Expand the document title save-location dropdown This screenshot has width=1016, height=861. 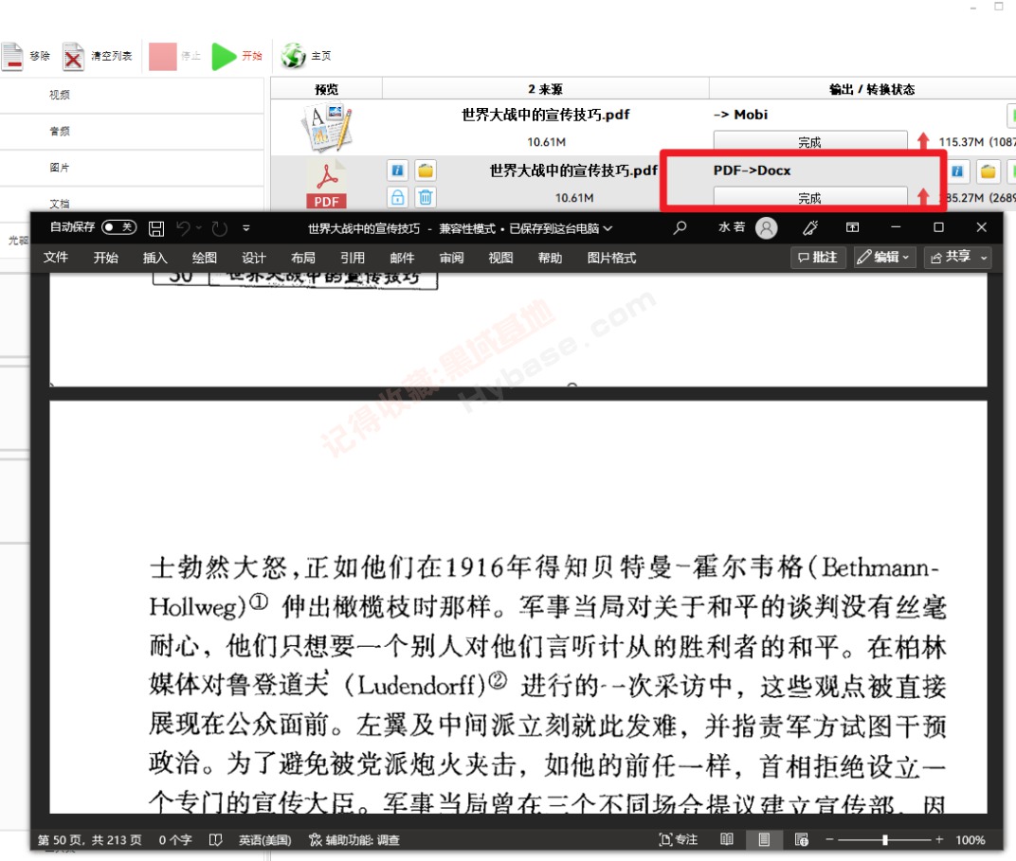[x=608, y=228]
